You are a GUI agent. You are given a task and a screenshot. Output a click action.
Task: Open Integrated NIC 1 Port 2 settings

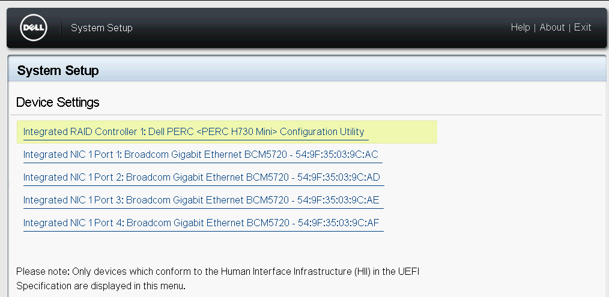coord(201,178)
